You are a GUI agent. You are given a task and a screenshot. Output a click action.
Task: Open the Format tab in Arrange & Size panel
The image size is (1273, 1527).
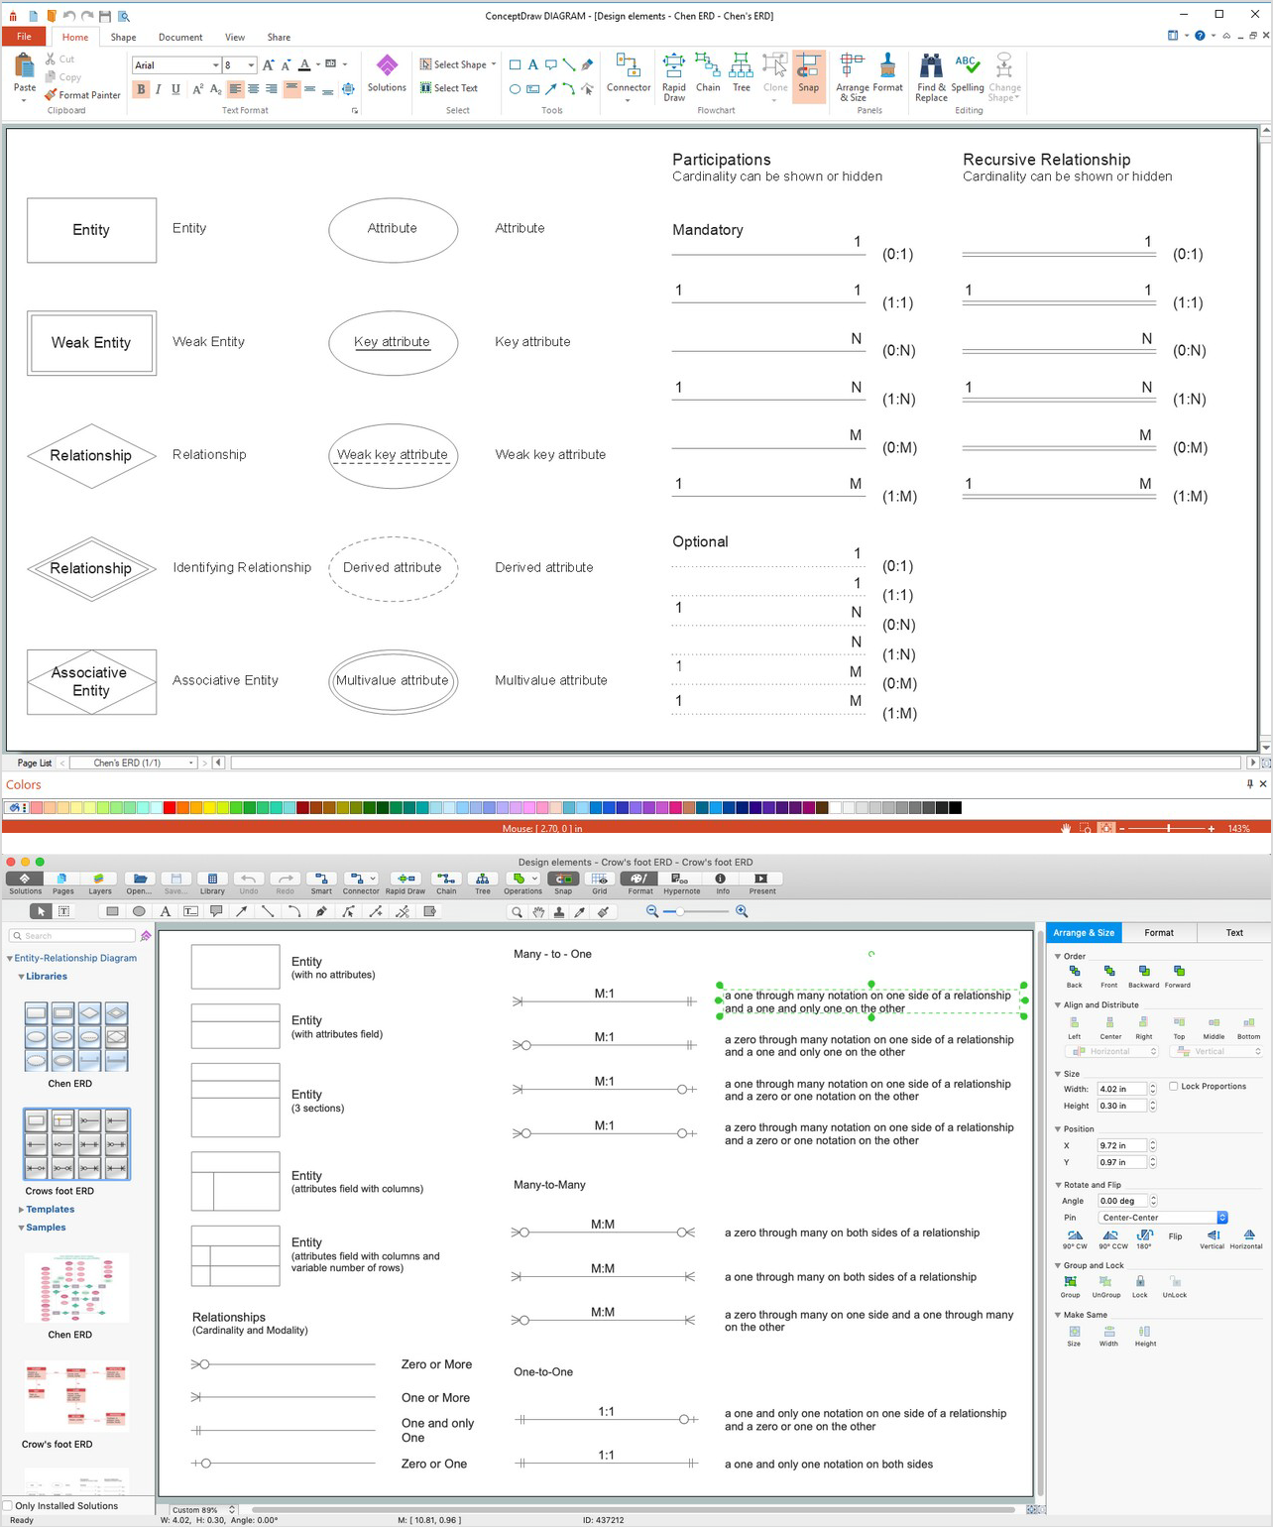tap(1160, 932)
